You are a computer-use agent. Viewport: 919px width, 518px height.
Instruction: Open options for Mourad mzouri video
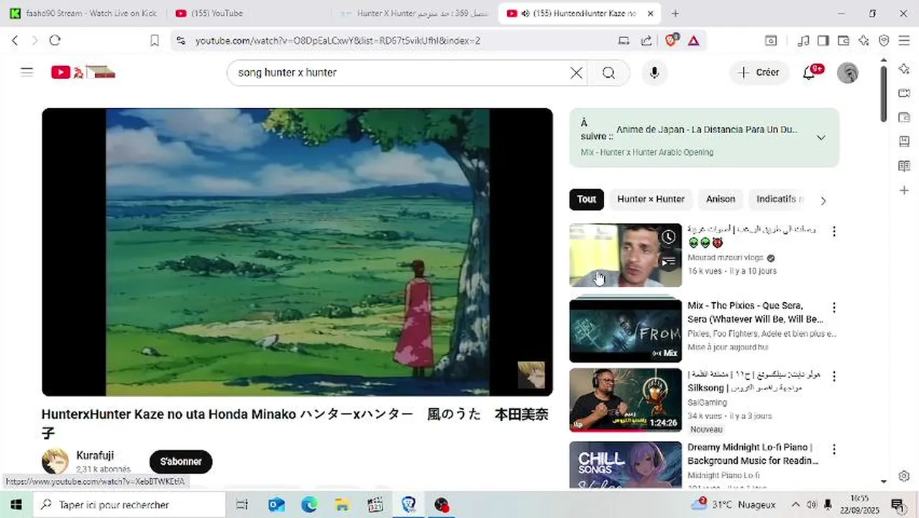834,232
